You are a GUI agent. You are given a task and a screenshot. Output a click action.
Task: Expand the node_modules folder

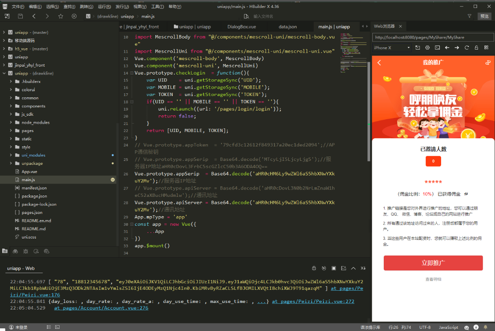pyautogui.click(x=11, y=122)
